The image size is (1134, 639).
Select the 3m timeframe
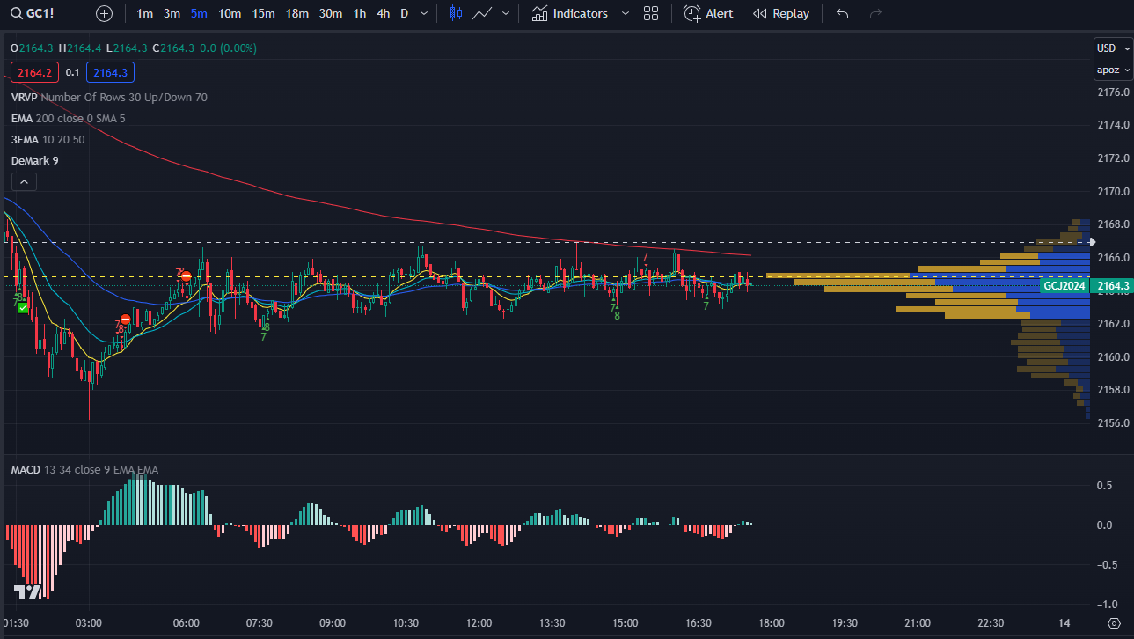172,13
